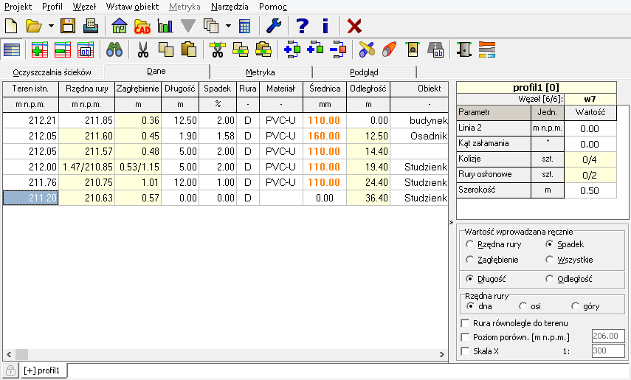Click the table's horizontal scrollbar left arrow
This screenshot has height=380, width=631.
(x=9, y=355)
